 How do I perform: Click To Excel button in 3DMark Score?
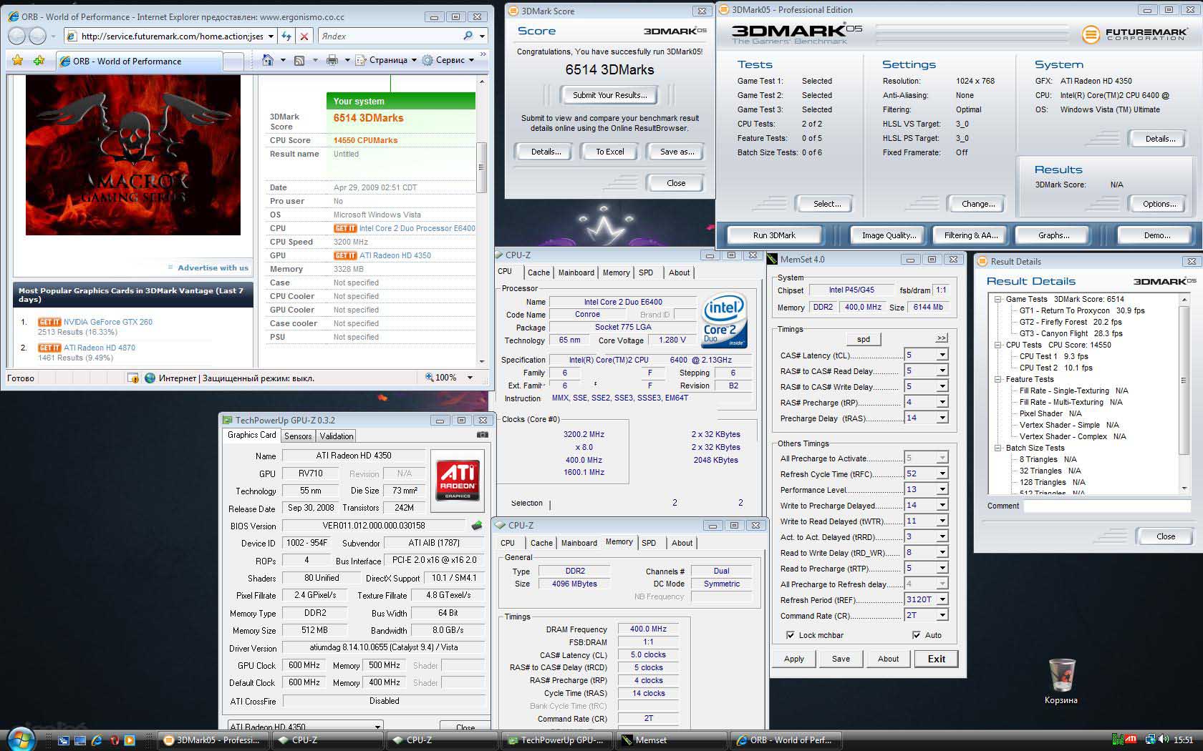[x=610, y=152]
